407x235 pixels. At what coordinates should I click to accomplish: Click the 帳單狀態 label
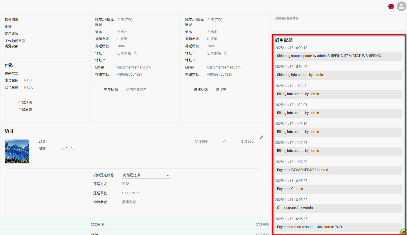[111, 89]
